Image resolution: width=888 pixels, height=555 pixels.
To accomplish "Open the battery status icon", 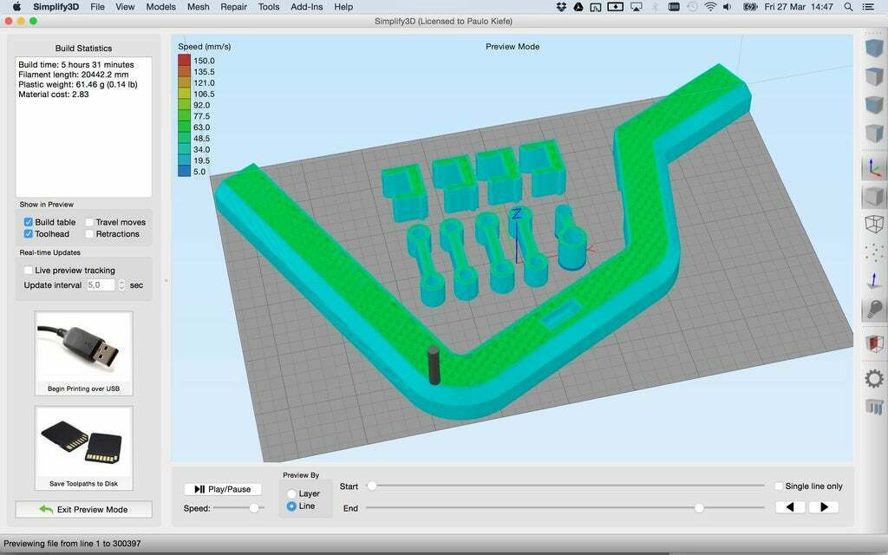I will pyautogui.click(x=750, y=7).
